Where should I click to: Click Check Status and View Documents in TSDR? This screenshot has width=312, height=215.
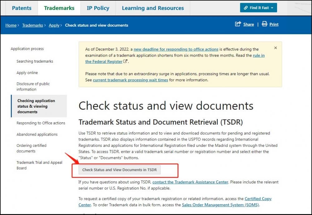point(120,170)
